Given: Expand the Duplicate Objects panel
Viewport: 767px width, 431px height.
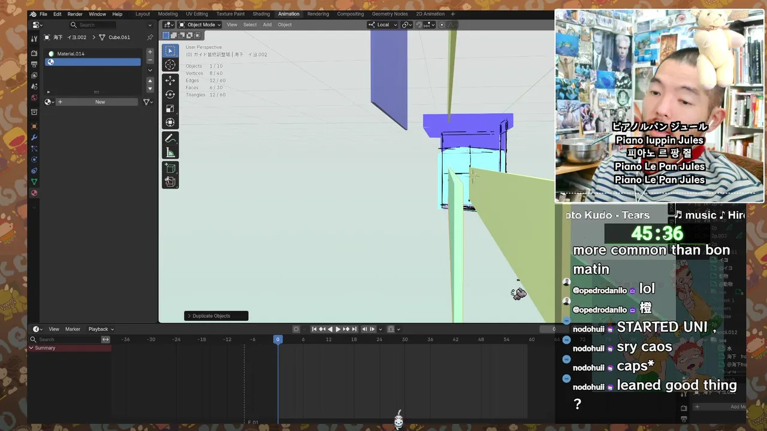Looking at the screenshot, I should (x=216, y=315).
